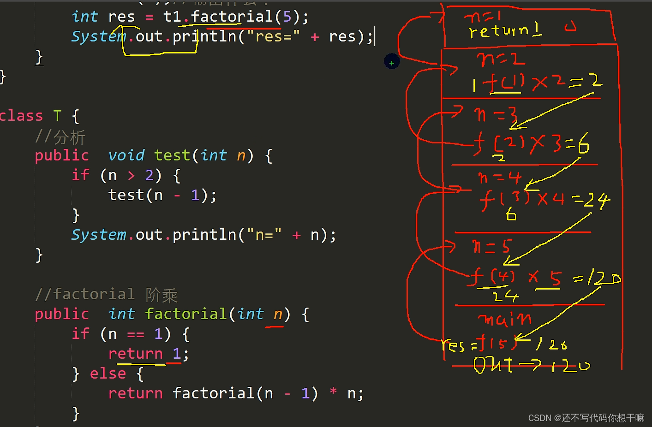Viewport: 652px width, 427px height.
Task: Click the method name in 'factorial(int n)' declaration
Action: (185, 314)
